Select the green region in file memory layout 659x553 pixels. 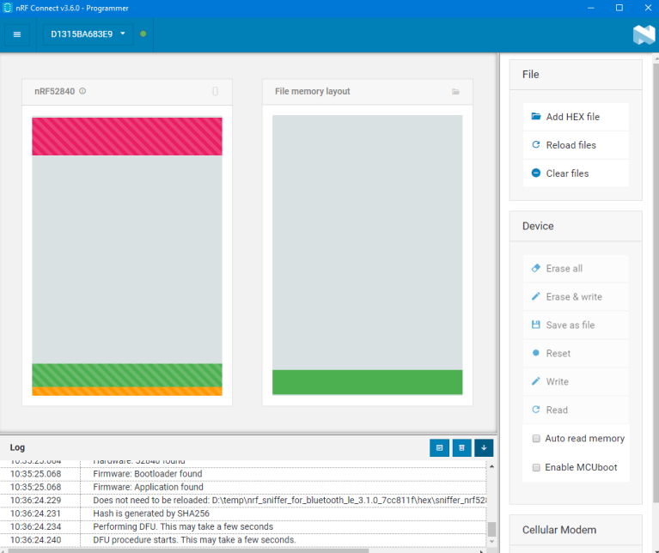pos(368,382)
